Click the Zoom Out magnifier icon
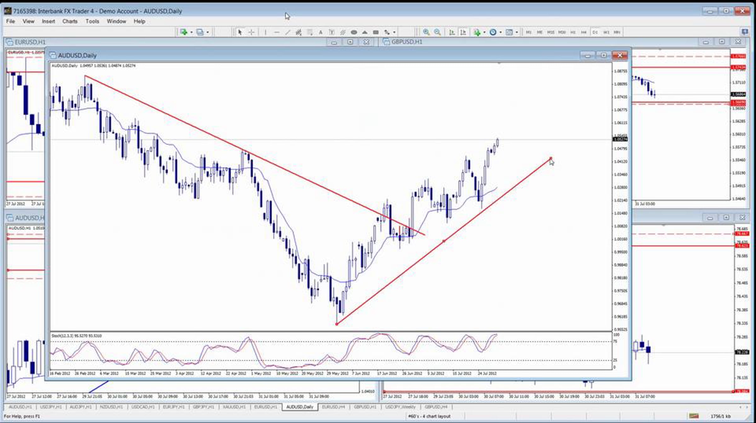Screen dimensions: 756x423 coord(437,32)
